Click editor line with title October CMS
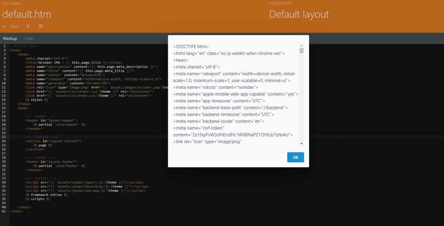This screenshot has height=226, width=444. [74, 63]
